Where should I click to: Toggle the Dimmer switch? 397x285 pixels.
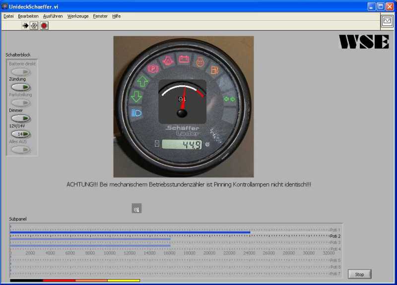(21, 118)
